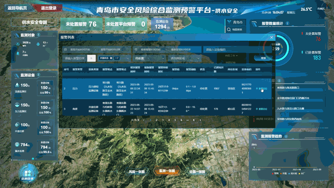334x188 pixels.
Task: Click the info icon beside 监测设备 panel title
Action: [39, 75]
